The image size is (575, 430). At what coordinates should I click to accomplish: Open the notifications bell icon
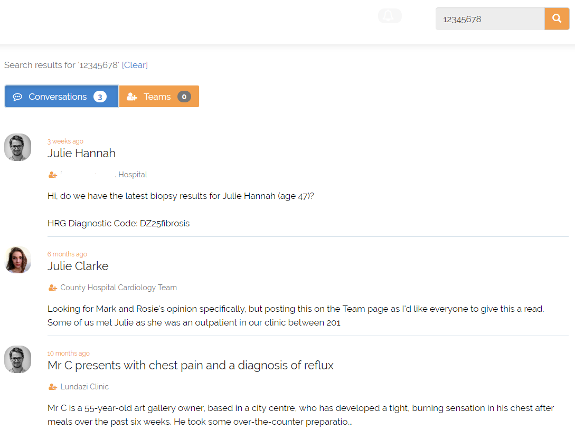(389, 16)
